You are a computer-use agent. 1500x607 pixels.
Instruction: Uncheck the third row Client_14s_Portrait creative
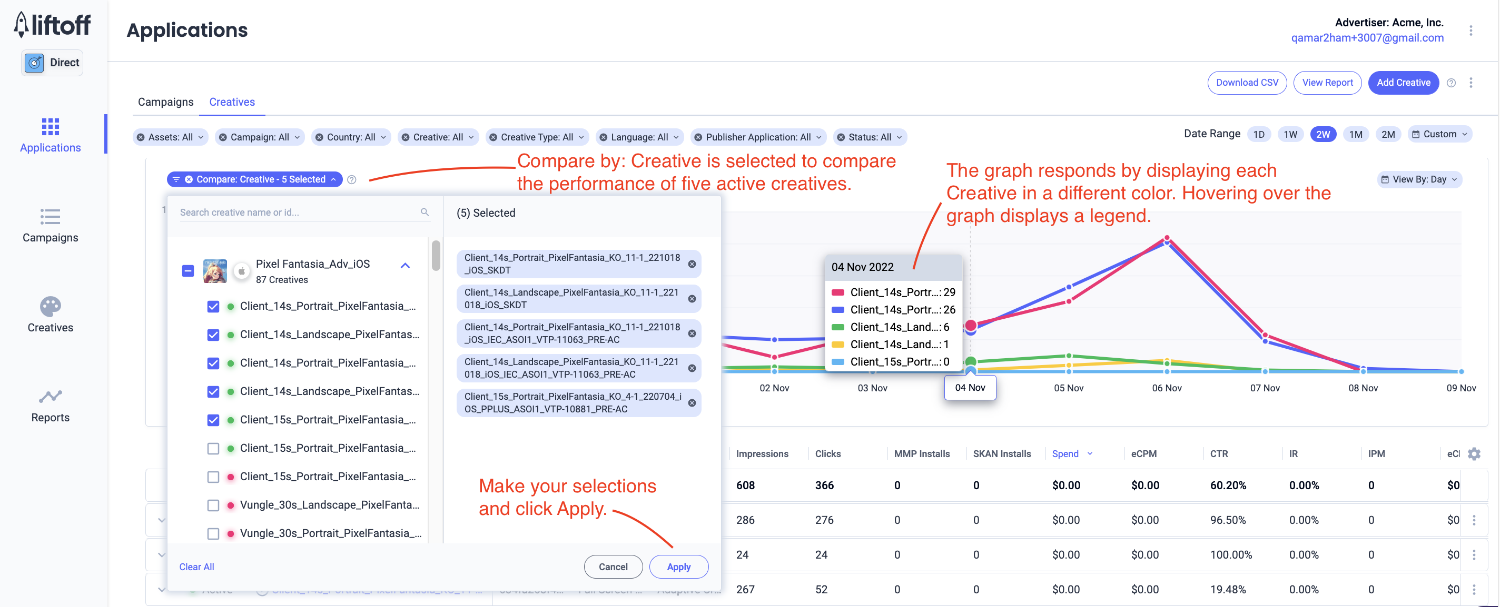point(213,363)
